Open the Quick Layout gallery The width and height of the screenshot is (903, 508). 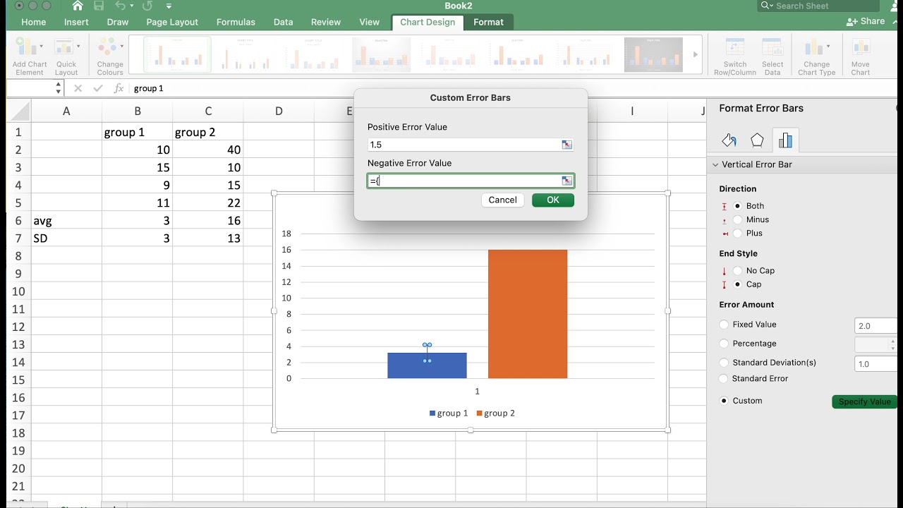[66, 56]
